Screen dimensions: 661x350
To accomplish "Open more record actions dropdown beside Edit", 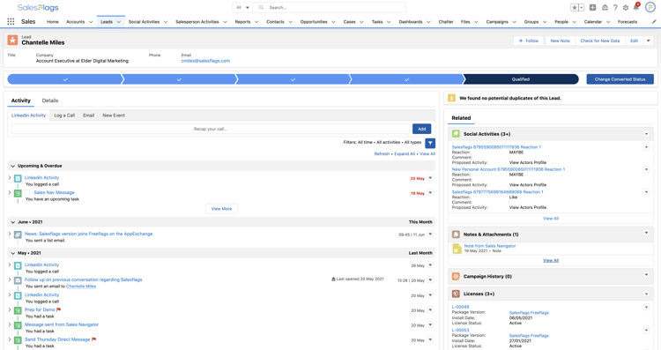I will [649, 41].
